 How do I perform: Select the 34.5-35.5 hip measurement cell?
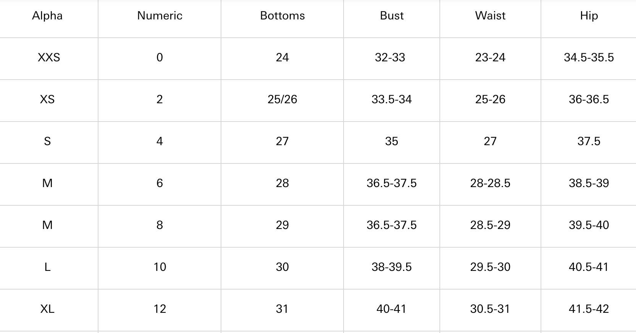click(589, 58)
